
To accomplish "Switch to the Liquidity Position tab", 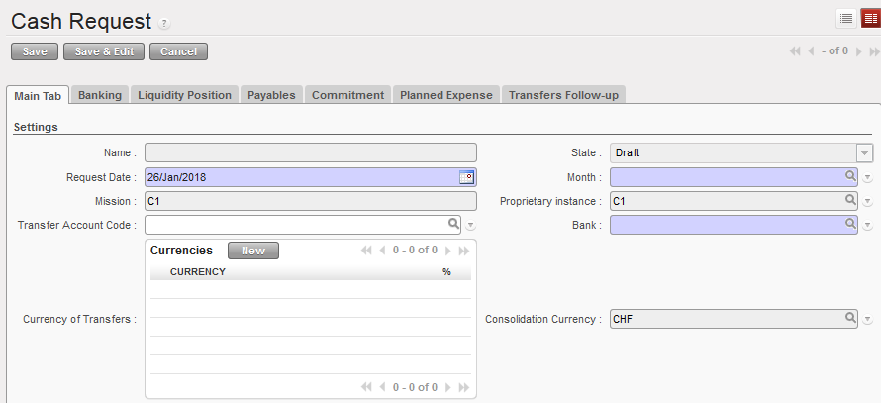I will coord(184,95).
